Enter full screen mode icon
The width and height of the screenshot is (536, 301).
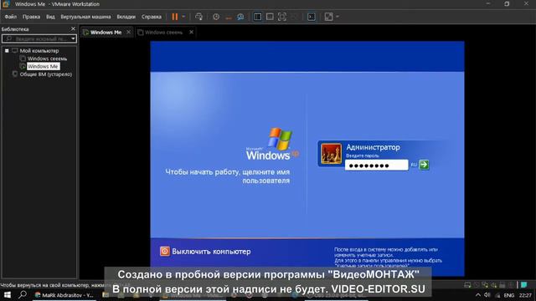click(282, 17)
